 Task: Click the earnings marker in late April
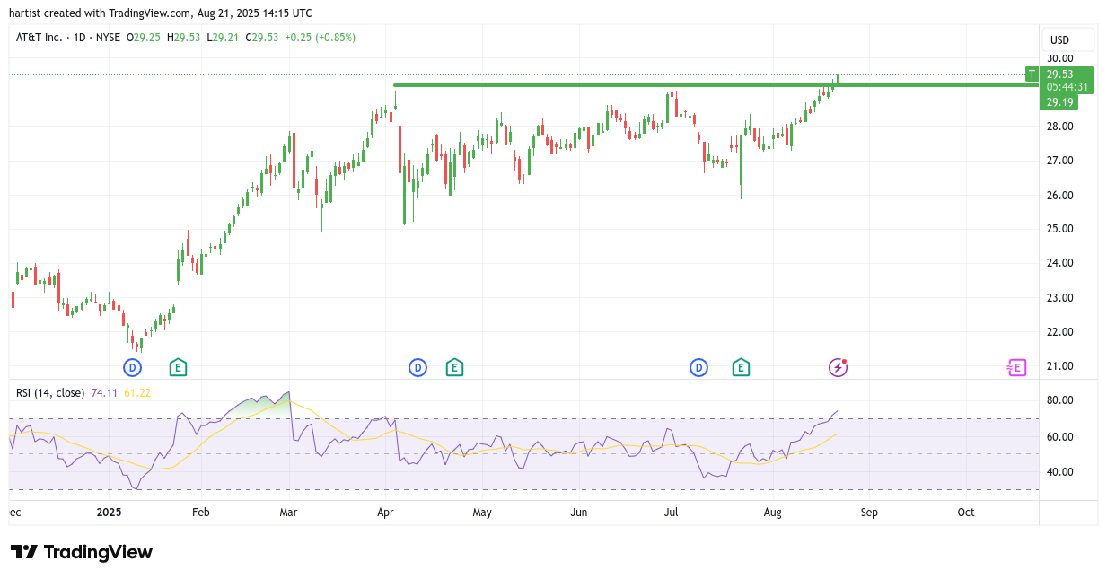tap(455, 367)
